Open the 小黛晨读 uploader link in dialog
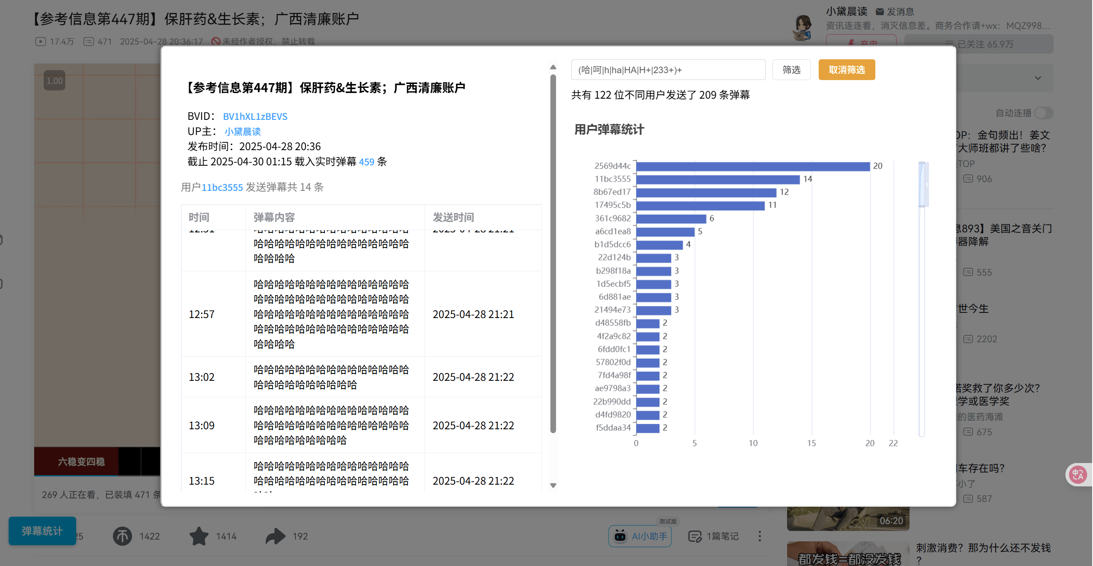Viewport: 1093px width, 566px height. pyautogui.click(x=242, y=132)
